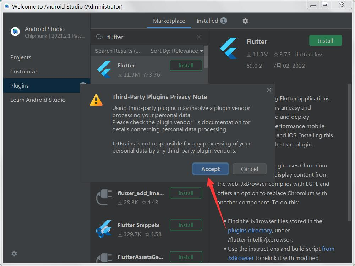Open the Customize section
The height and width of the screenshot is (266, 355).
47,72
